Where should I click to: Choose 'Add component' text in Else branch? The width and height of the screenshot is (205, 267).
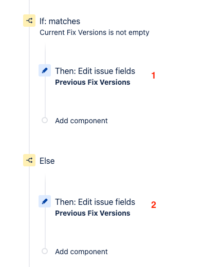click(x=81, y=252)
